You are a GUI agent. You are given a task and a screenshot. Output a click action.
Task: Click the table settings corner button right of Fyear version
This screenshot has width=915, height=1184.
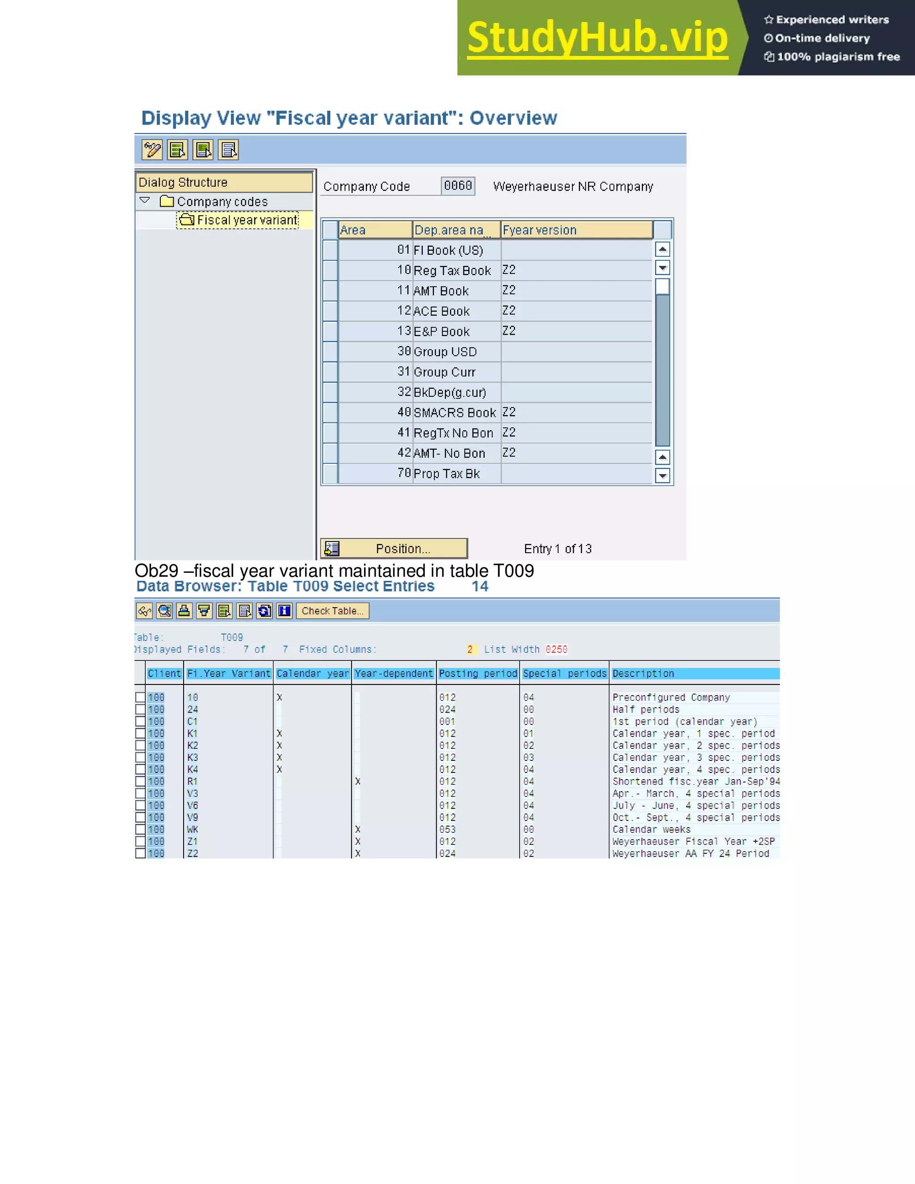pos(663,230)
